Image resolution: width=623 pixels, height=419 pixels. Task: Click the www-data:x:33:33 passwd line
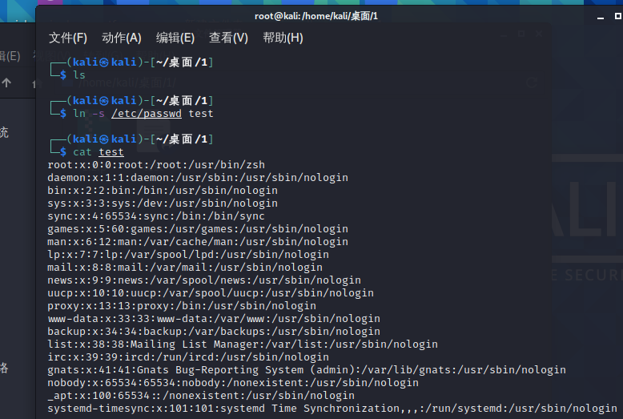click(214, 318)
